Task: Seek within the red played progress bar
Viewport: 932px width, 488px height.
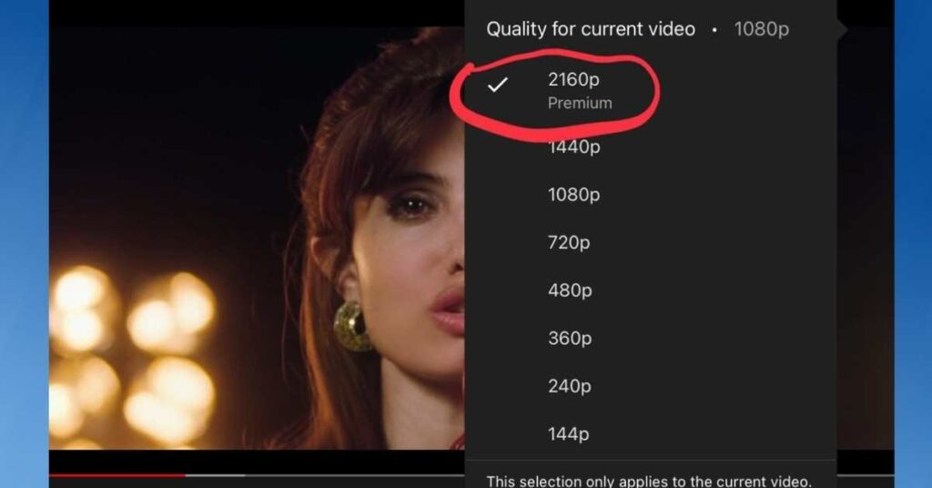Action: pos(117,475)
